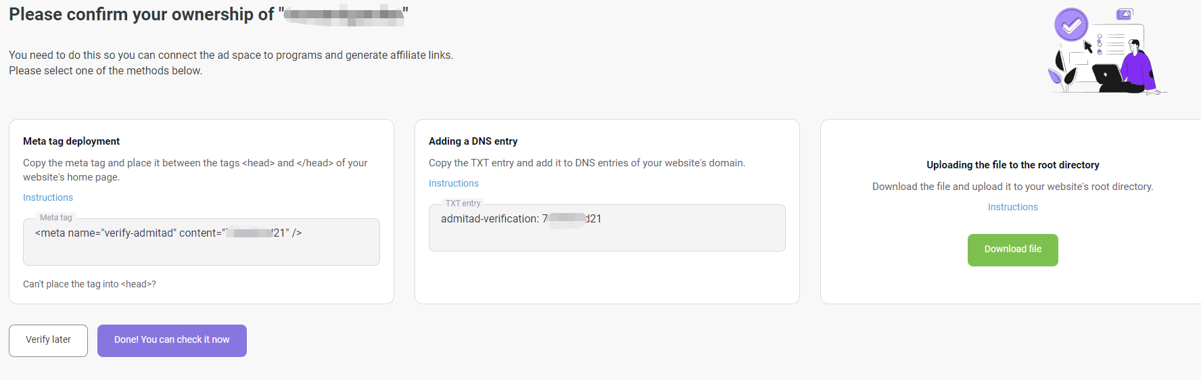Click the cursor arrow icon in illustration
The height and width of the screenshot is (380, 1201).
tap(1088, 47)
